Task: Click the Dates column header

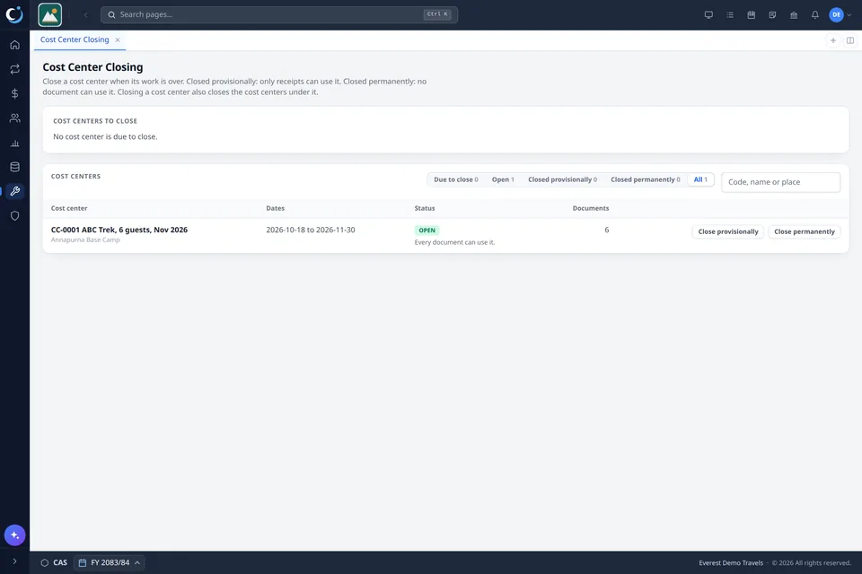Action: [x=276, y=208]
